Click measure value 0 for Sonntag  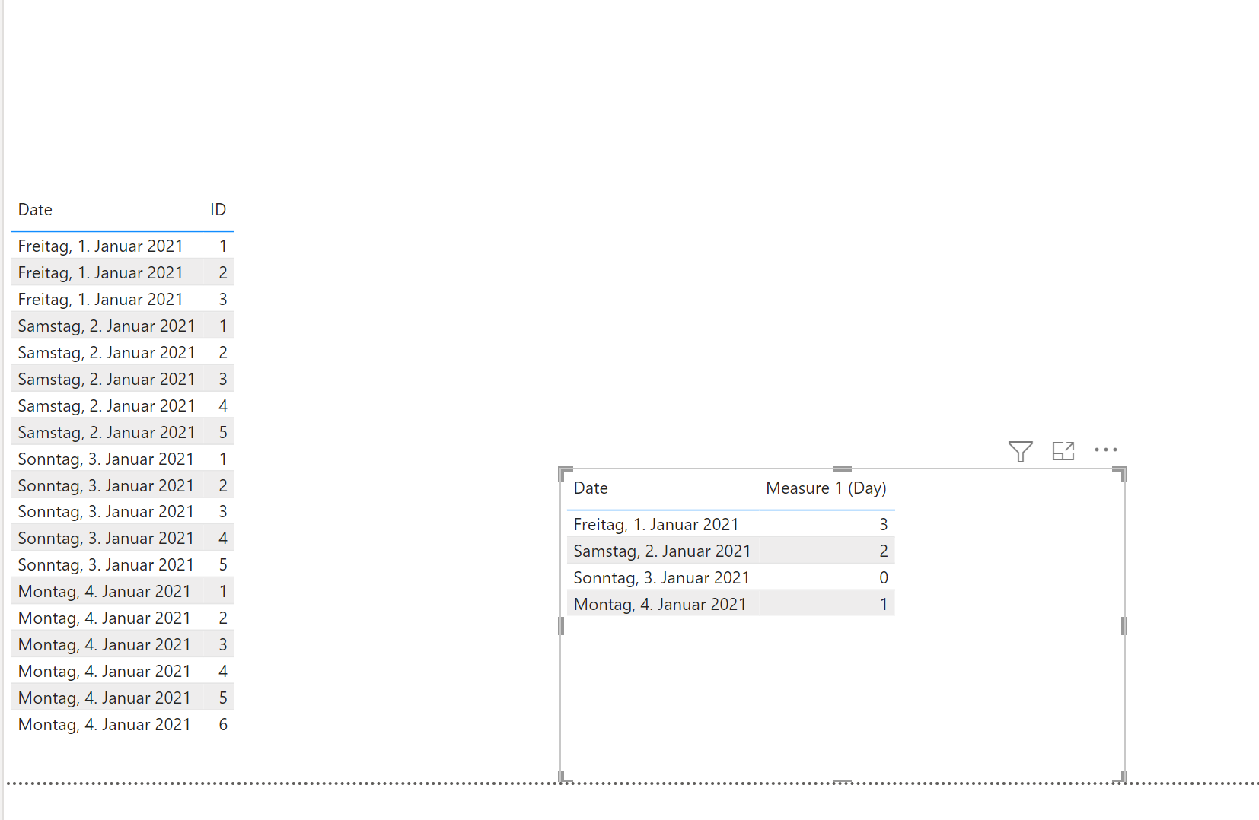point(884,577)
